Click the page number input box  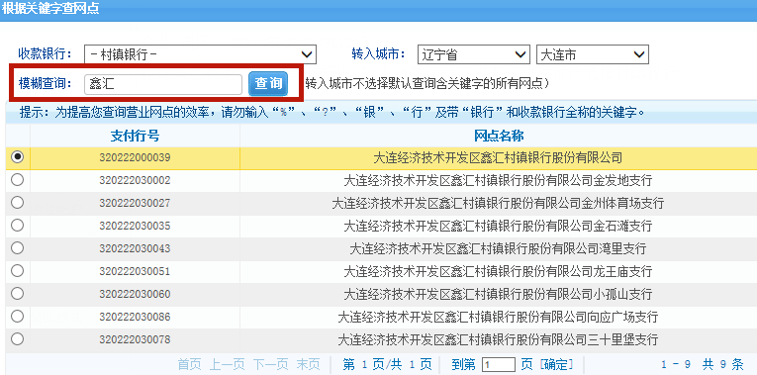point(499,364)
